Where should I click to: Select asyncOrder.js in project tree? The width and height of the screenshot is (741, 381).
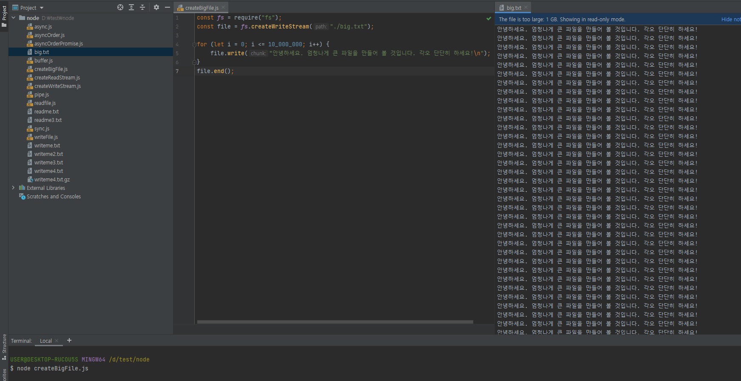tap(49, 35)
